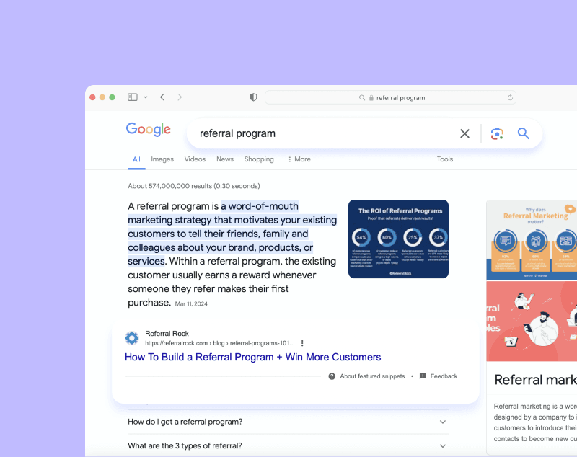The height and width of the screenshot is (457, 577).
Task: Switch to the Videos tab
Action: coord(195,159)
